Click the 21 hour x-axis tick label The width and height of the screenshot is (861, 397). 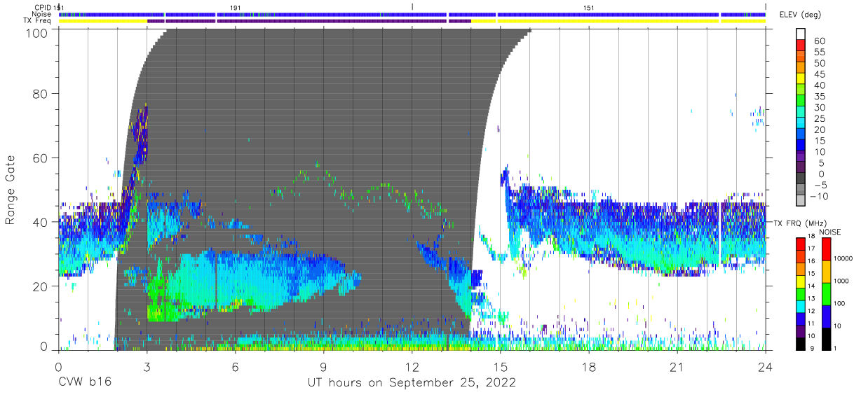coord(677,366)
